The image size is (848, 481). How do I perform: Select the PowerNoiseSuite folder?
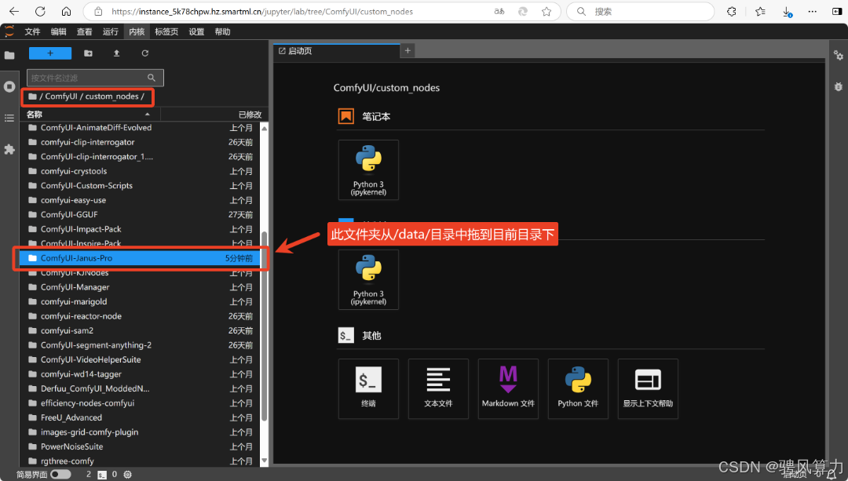pos(140,446)
